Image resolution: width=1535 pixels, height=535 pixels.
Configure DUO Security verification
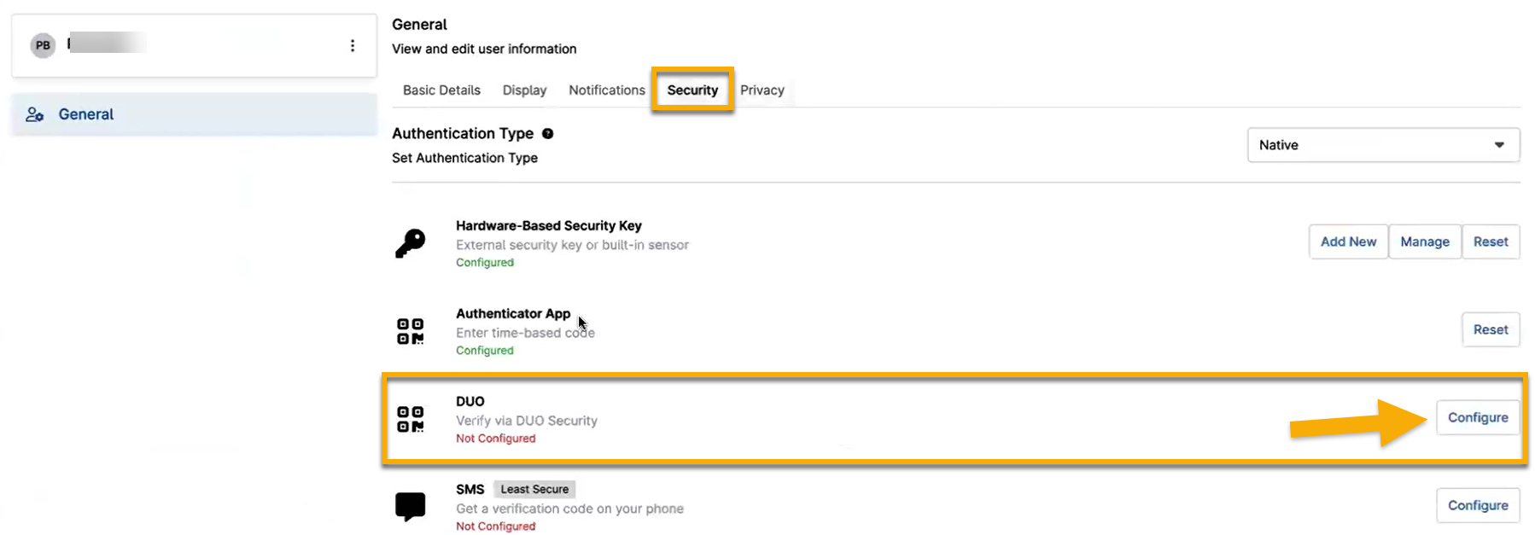pyautogui.click(x=1478, y=418)
